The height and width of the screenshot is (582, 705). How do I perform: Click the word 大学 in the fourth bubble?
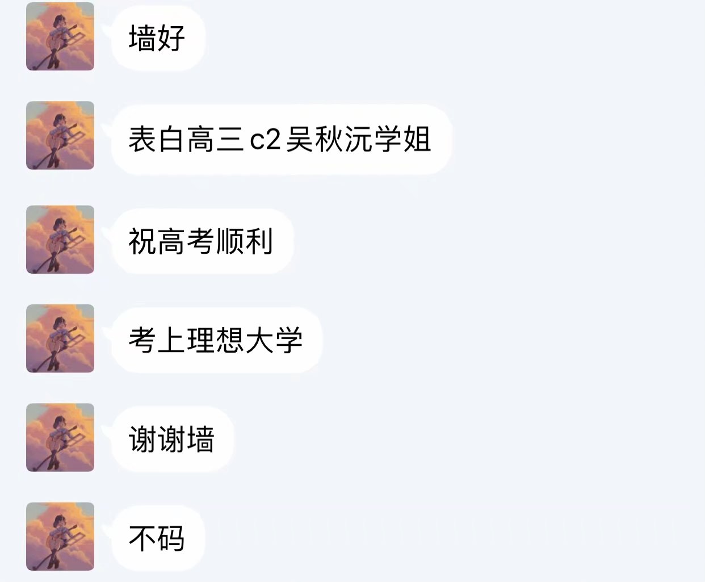(x=275, y=340)
